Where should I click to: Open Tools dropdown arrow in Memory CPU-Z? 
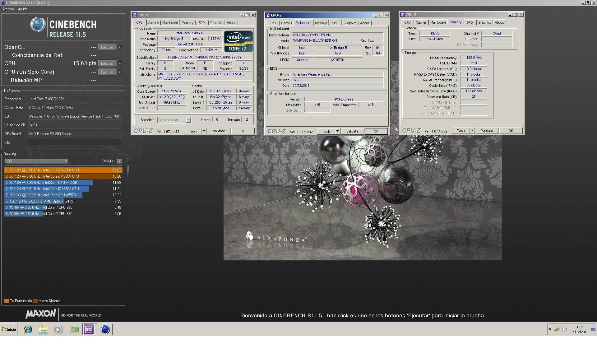(x=472, y=131)
